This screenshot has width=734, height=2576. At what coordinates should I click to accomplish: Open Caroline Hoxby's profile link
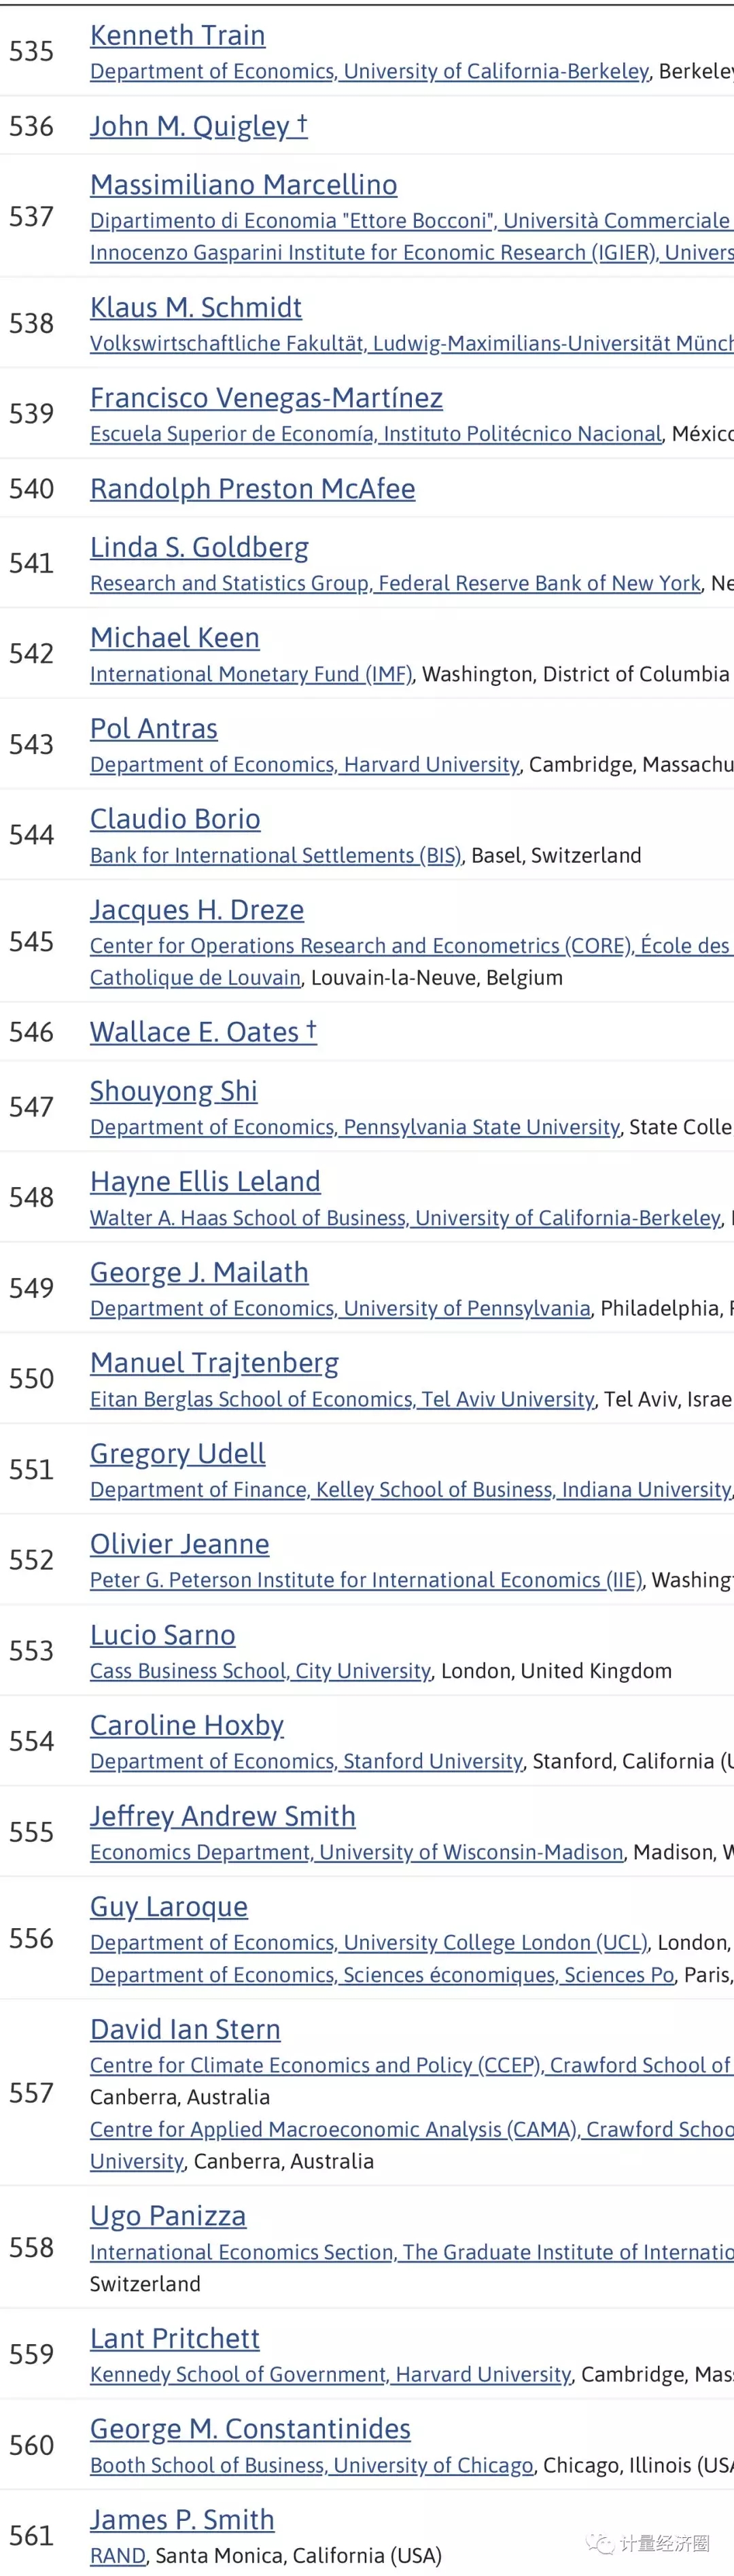pos(187,1725)
